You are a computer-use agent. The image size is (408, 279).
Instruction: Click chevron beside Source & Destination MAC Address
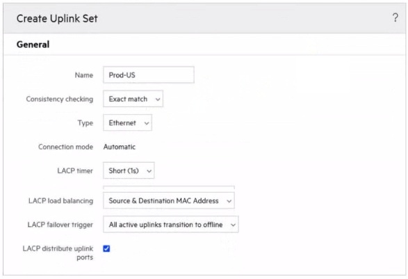pos(229,201)
